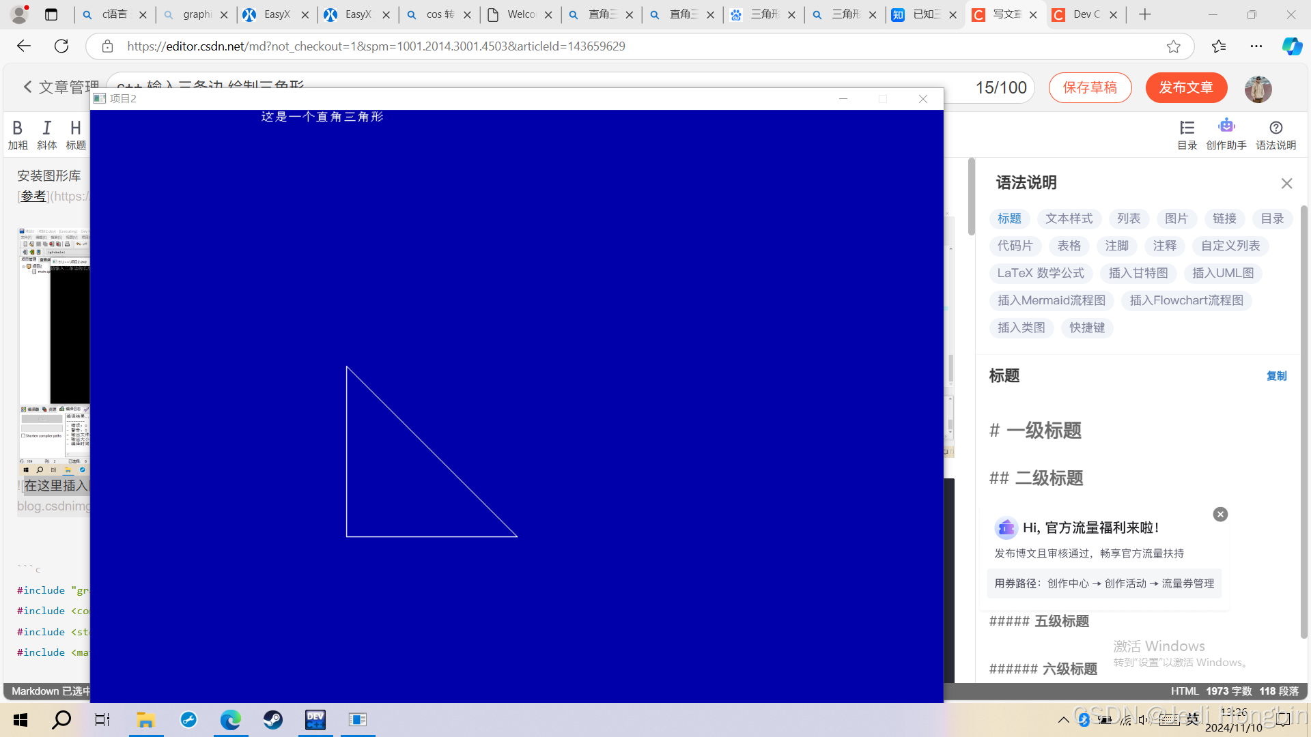Close the 语法说明 panel
Screen dimensions: 1311x737
point(1286,184)
